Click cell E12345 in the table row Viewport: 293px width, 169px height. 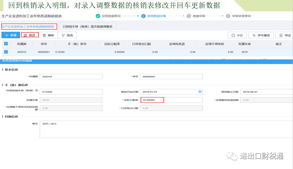click(x=60, y=52)
